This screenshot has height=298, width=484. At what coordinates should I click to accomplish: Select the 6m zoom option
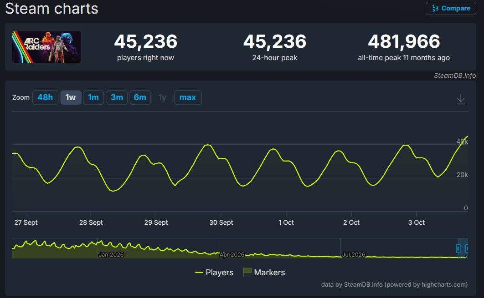point(140,98)
